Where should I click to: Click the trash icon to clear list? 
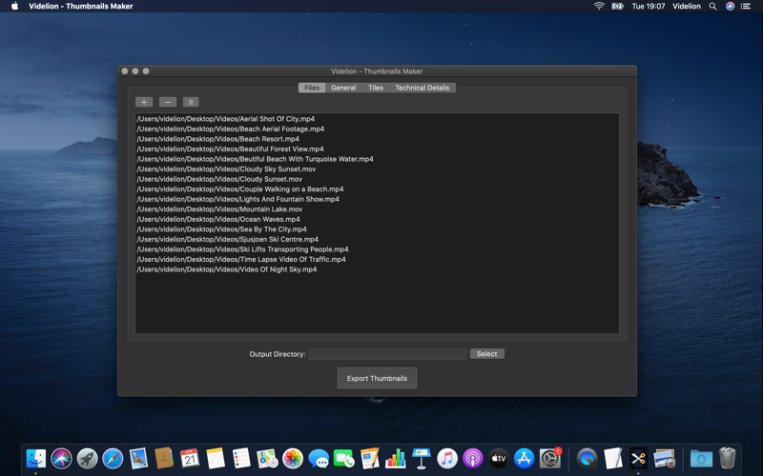[x=191, y=102]
